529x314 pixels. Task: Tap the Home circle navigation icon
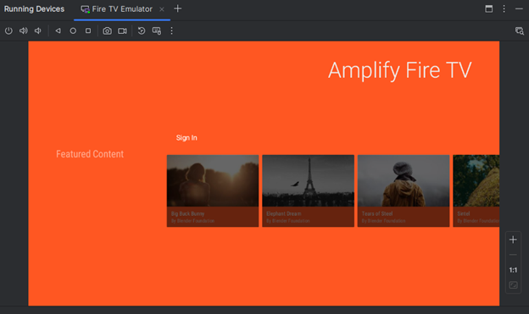point(73,31)
